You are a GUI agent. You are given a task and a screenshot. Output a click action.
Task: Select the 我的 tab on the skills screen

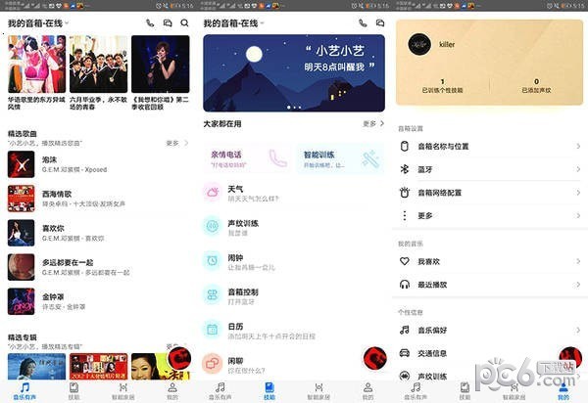(367, 391)
